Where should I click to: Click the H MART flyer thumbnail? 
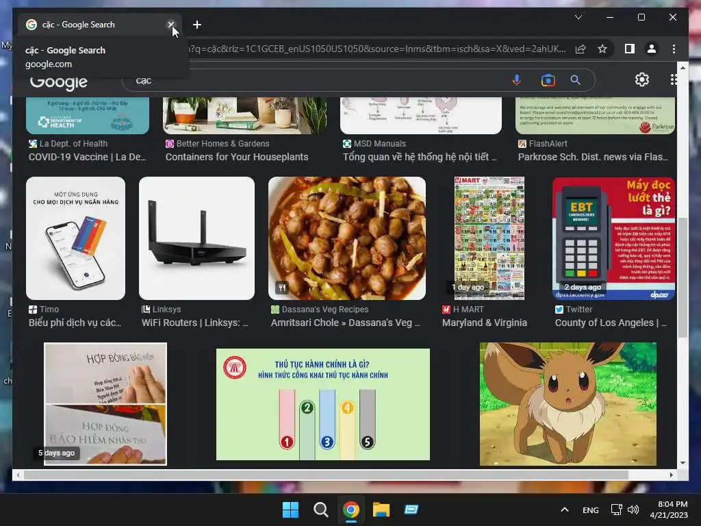click(489, 238)
